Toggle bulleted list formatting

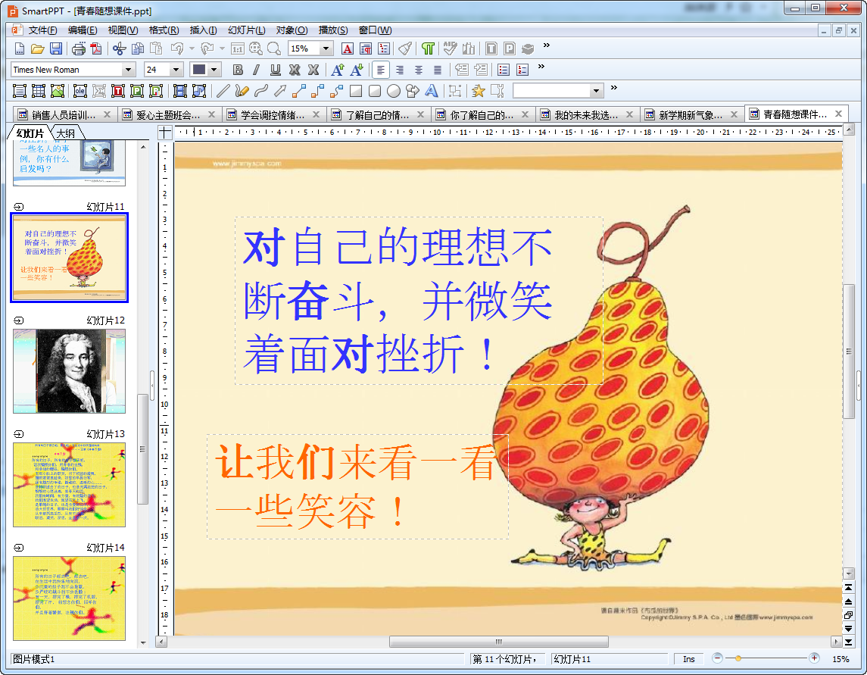[x=504, y=70]
